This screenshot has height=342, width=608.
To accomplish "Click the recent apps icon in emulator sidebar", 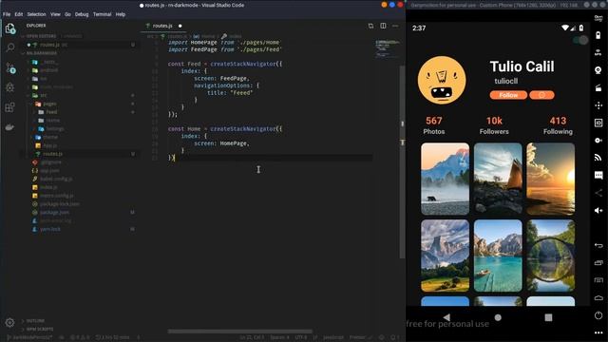I will [x=598, y=263].
